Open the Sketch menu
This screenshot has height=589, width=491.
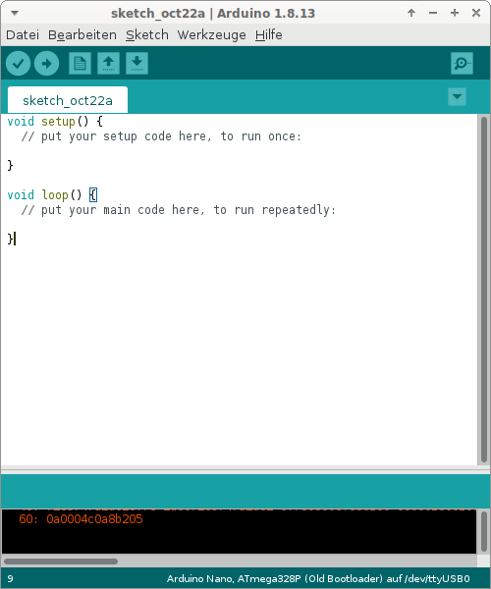click(147, 35)
